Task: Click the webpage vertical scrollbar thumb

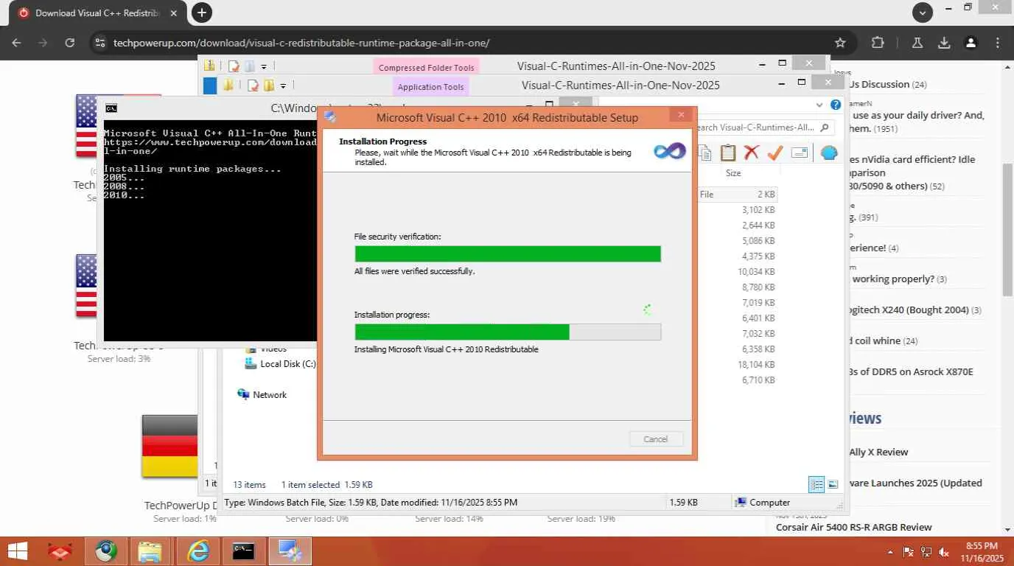Action: [x=1007, y=228]
